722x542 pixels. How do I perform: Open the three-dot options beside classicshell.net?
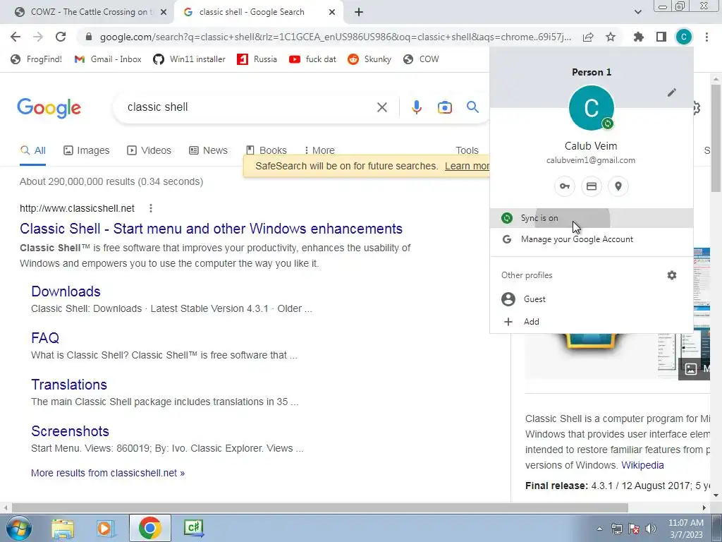151,208
